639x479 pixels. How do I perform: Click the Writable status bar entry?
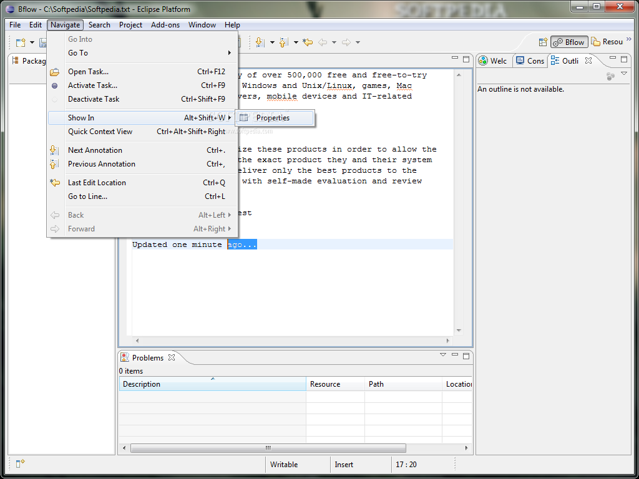[x=284, y=464]
